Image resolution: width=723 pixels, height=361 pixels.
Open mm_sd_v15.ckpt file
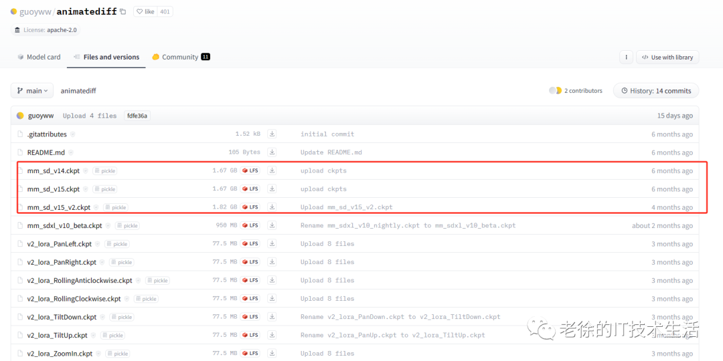(x=54, y=189)
